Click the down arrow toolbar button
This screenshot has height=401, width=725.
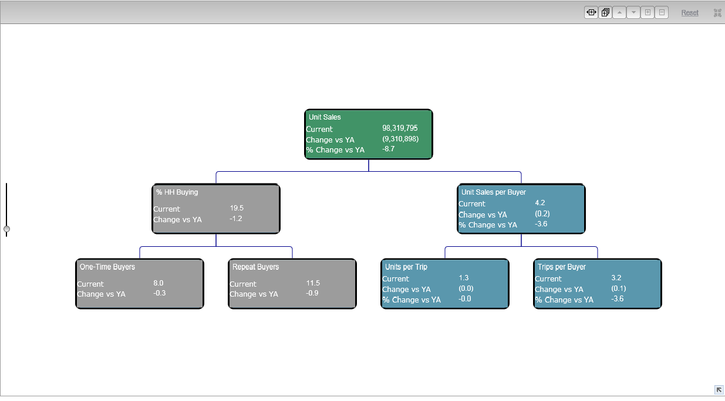click(633, 12)
